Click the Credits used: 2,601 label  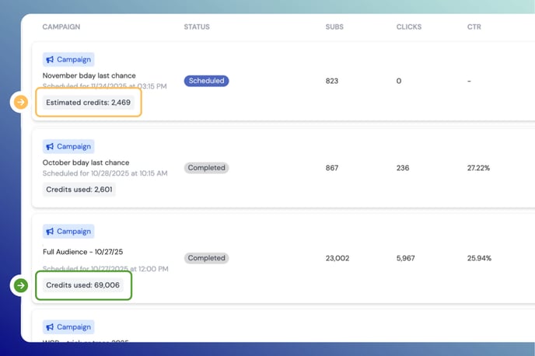79,189
